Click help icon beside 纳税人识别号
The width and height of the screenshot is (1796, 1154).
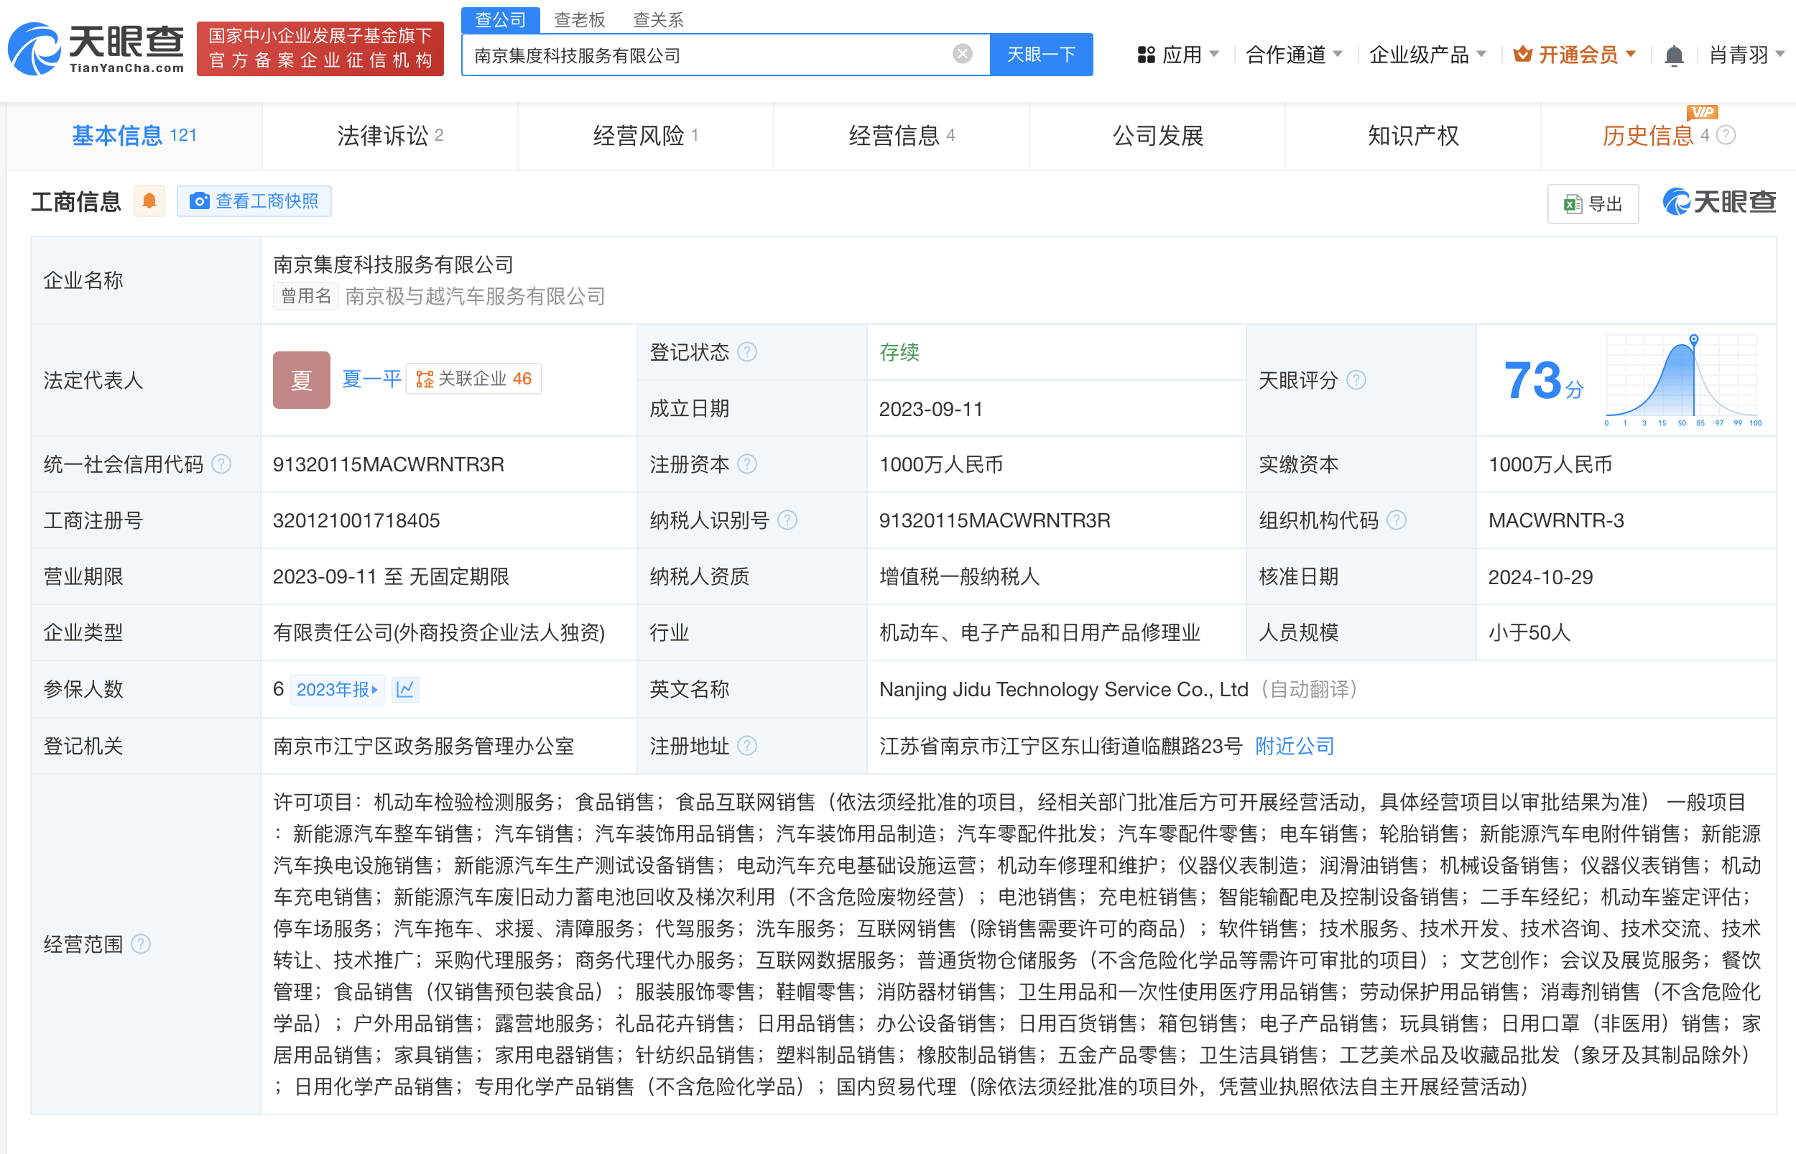click(x=787, y=520)
